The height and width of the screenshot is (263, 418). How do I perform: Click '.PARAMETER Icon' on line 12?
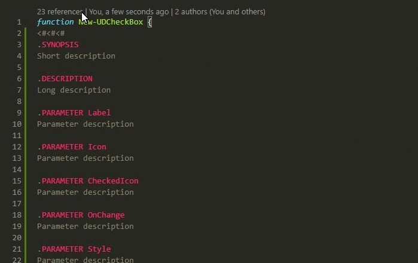(x=72, y=147)
